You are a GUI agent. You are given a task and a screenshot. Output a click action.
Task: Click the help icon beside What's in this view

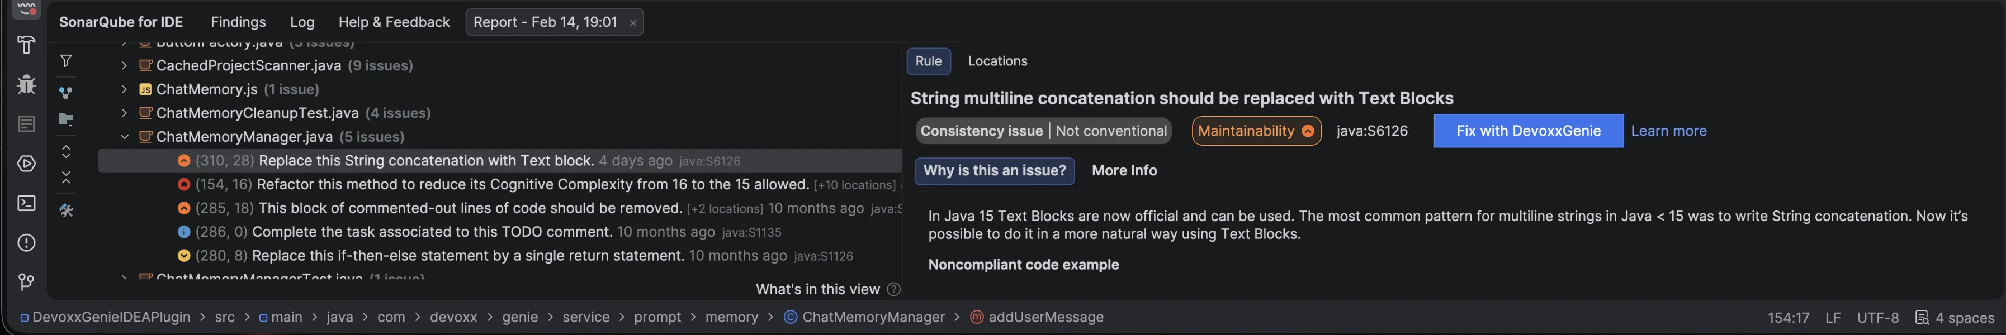pos(894,289)
